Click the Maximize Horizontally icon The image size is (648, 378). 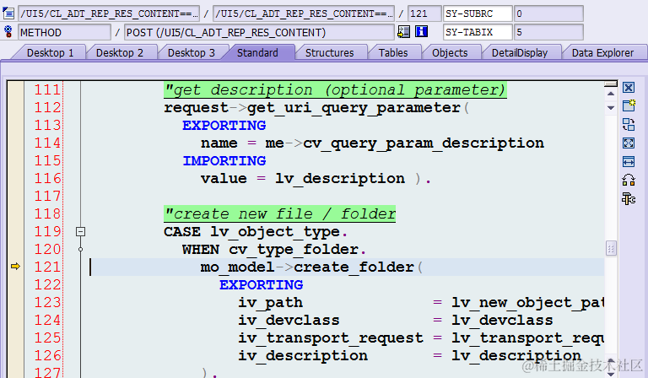pos(629,161)
